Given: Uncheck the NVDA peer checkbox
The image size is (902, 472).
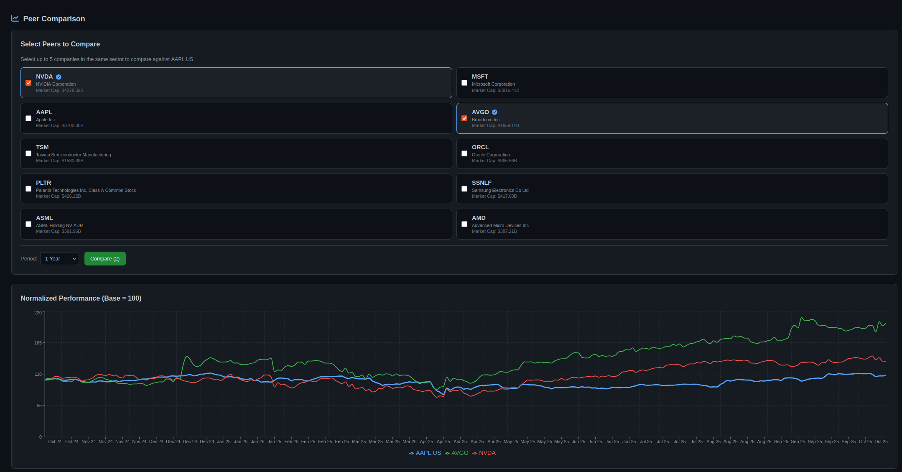Looking at the screenshot, I should pyautogui.click(x=28, y=83).
